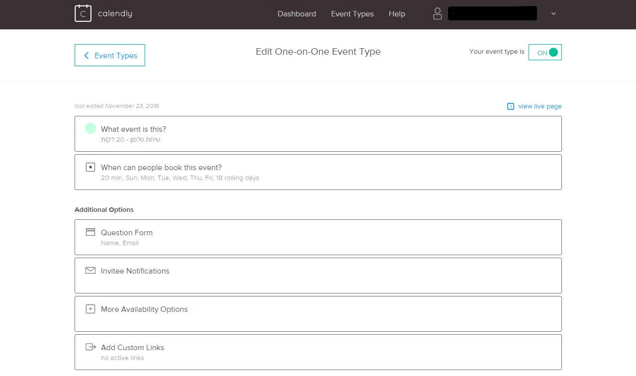This screenshot has width=636, height=376.
Task: Open the account dropdown arrow
Action: coord(553,14)
